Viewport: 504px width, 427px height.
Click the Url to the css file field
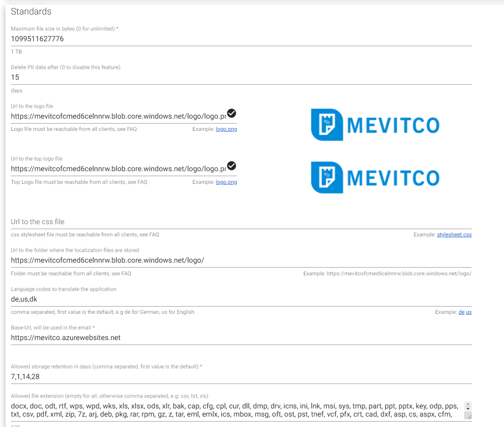click(x=241, y=222)
